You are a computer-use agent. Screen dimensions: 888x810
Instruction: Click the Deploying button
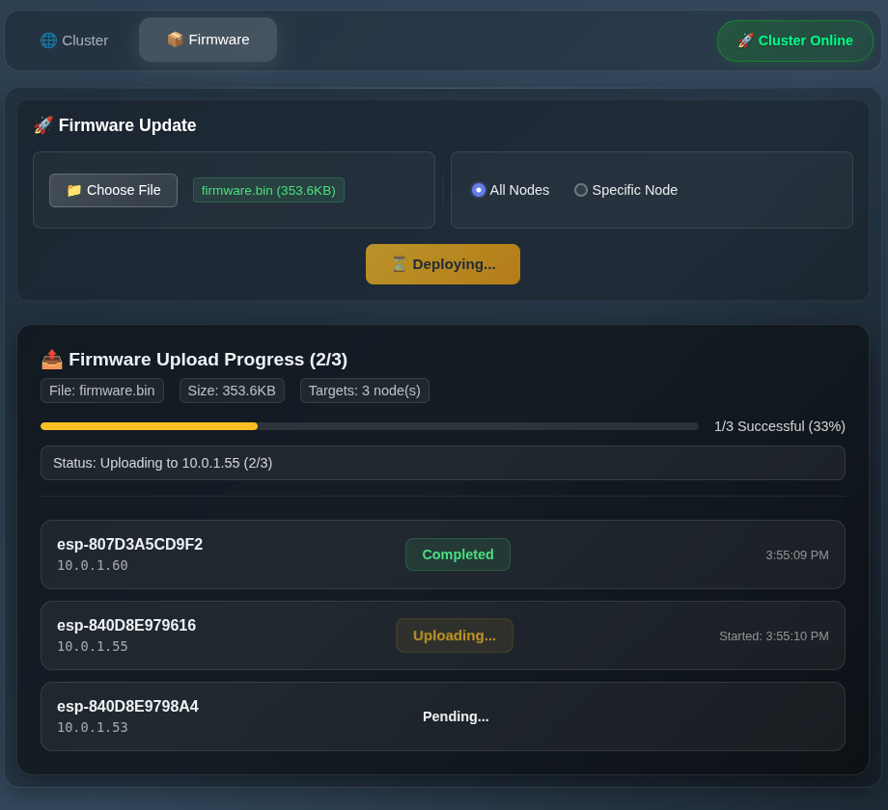pos(443,264)
